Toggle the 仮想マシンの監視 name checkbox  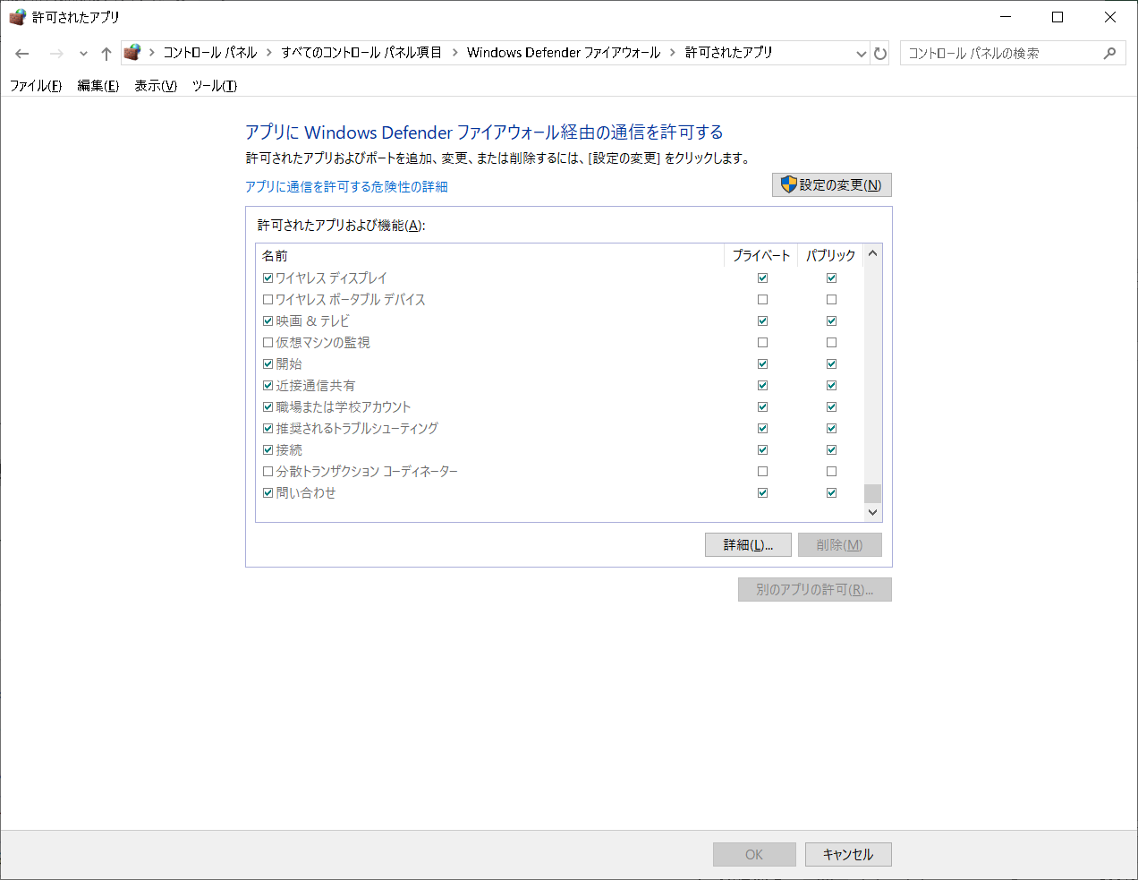(268, 342)
